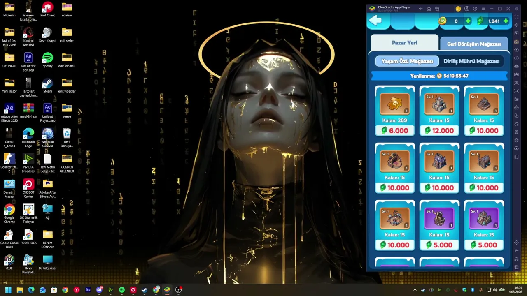Open Adobe Audition from the taskbar

point(88,290)
